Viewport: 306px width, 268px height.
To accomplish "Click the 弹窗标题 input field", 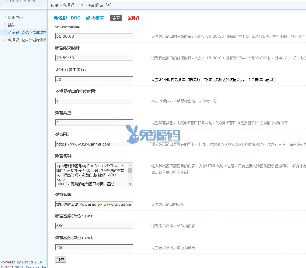I will (x=94, y=204).
